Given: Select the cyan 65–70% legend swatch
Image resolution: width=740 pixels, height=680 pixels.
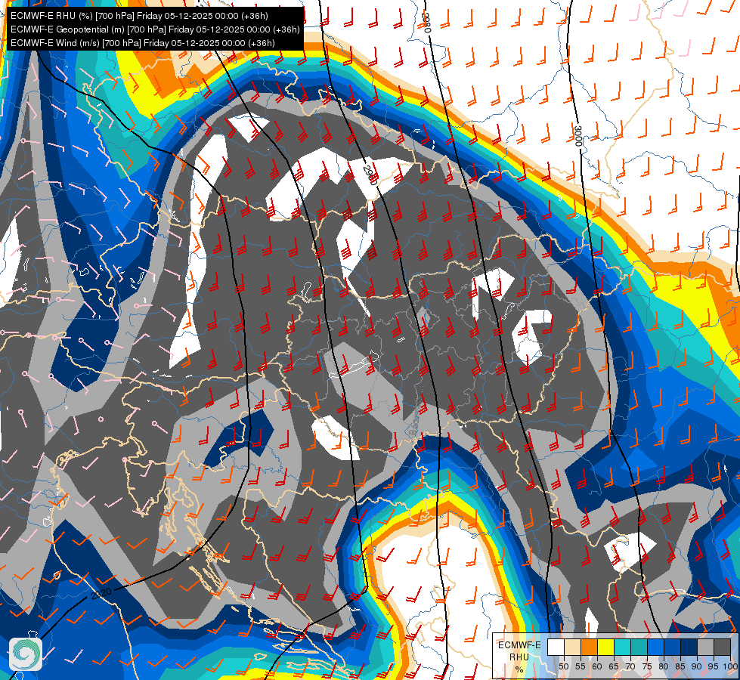Looking at the screenshot, I should click(x=623, y=647).
